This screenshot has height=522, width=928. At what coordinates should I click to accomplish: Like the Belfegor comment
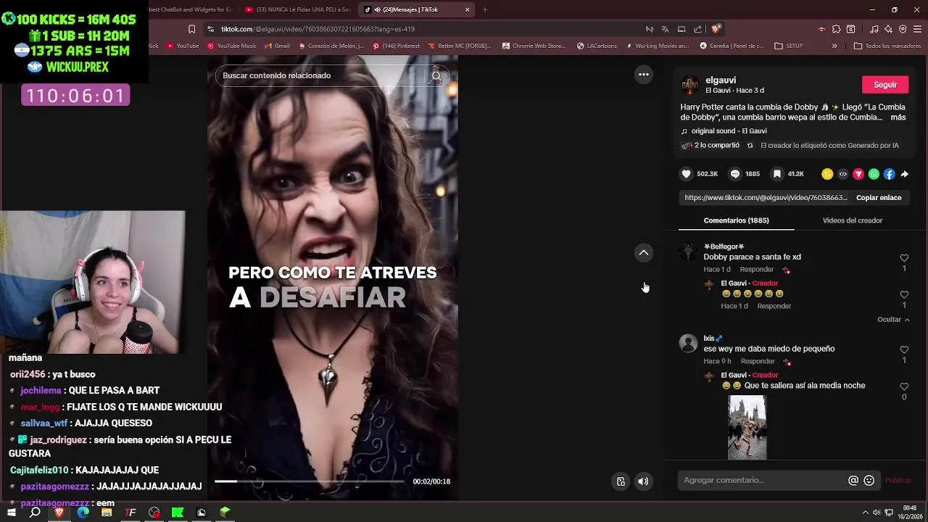coord(904,258)
